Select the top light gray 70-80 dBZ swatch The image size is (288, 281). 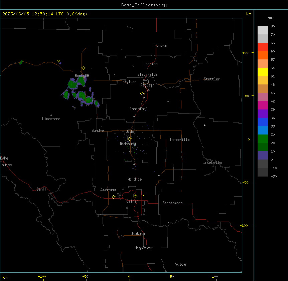click(x=263, y=30)
